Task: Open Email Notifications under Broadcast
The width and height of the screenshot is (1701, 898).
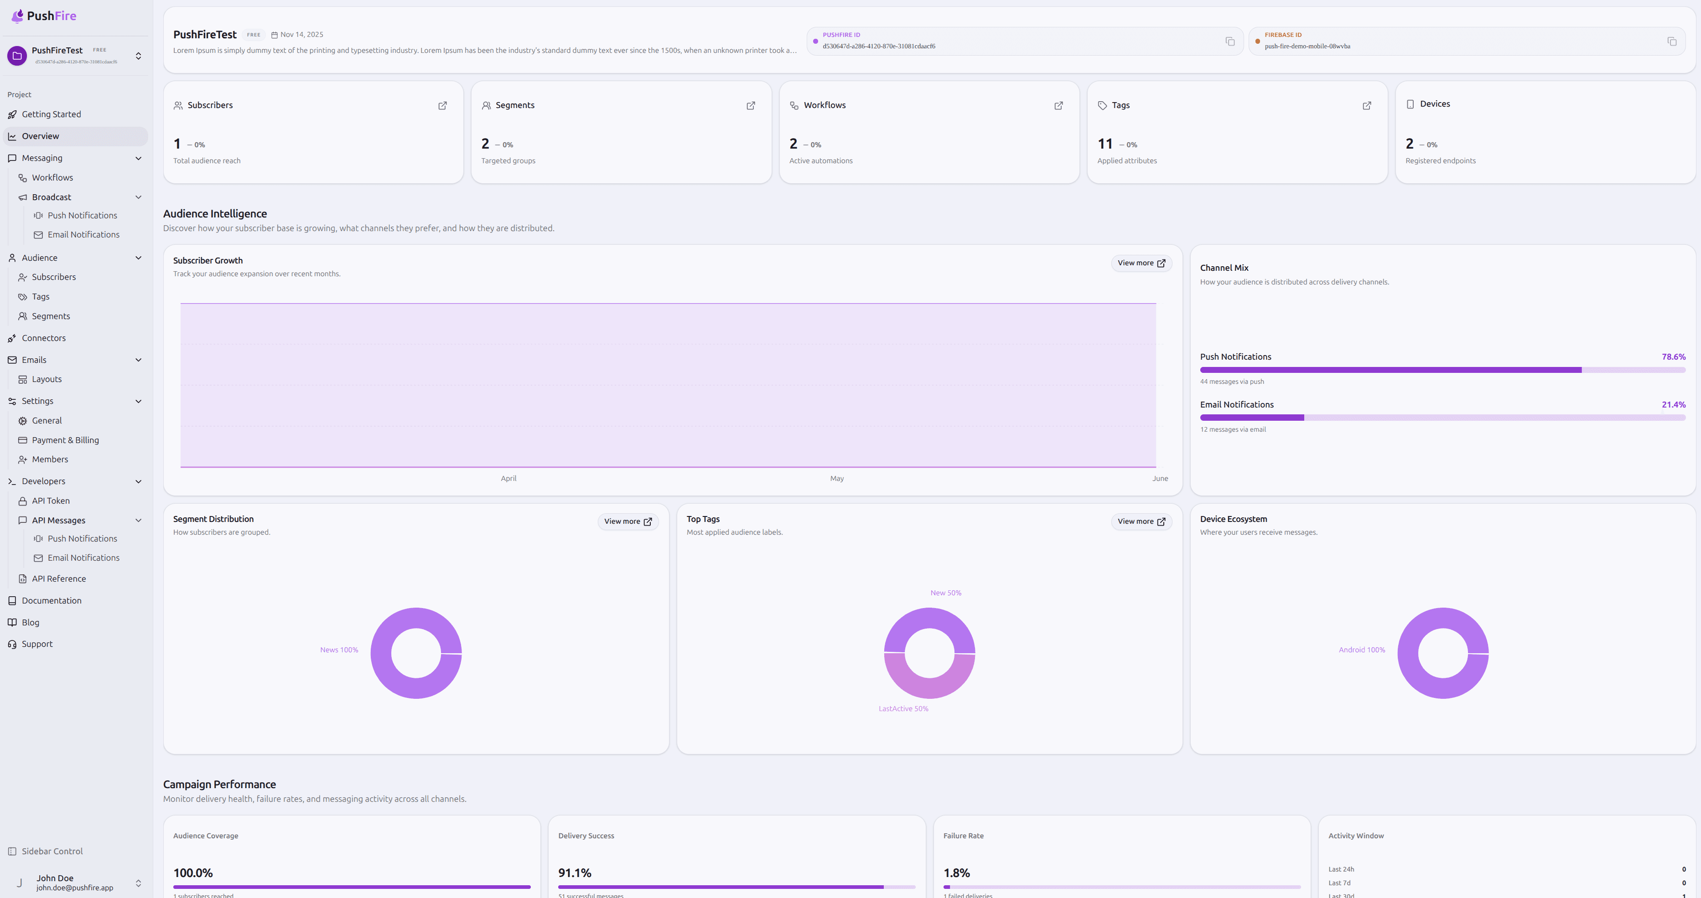Action: coord(88,235)
